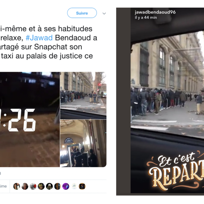Select the avatar with the red rose
The height and width of the screenshot is (204, 204).
coord(33,186)
